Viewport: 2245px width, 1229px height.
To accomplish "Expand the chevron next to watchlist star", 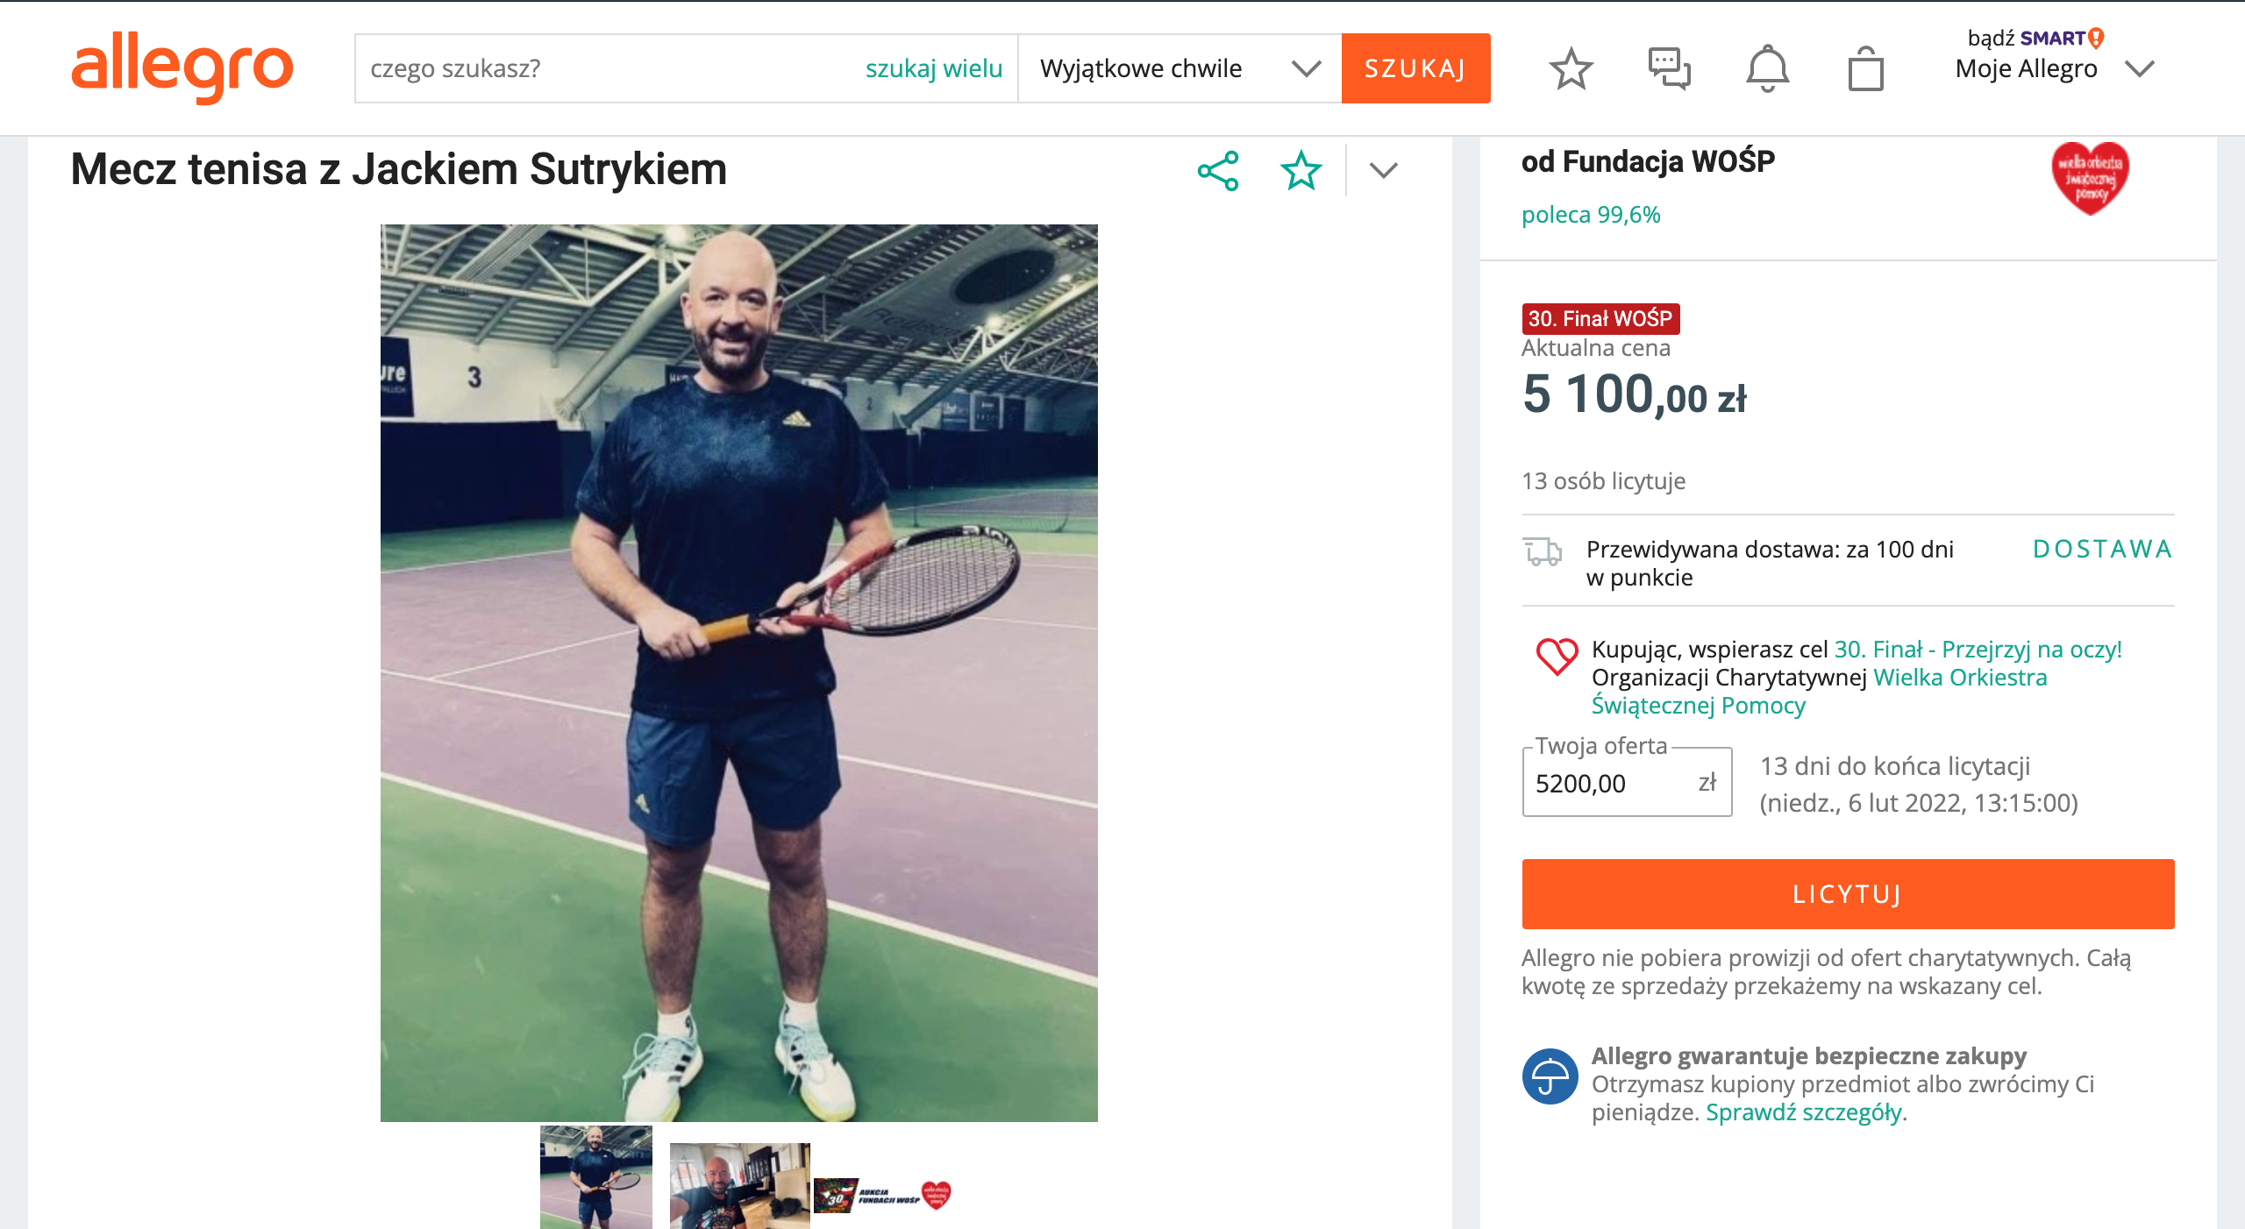I will click(1383, 170).
